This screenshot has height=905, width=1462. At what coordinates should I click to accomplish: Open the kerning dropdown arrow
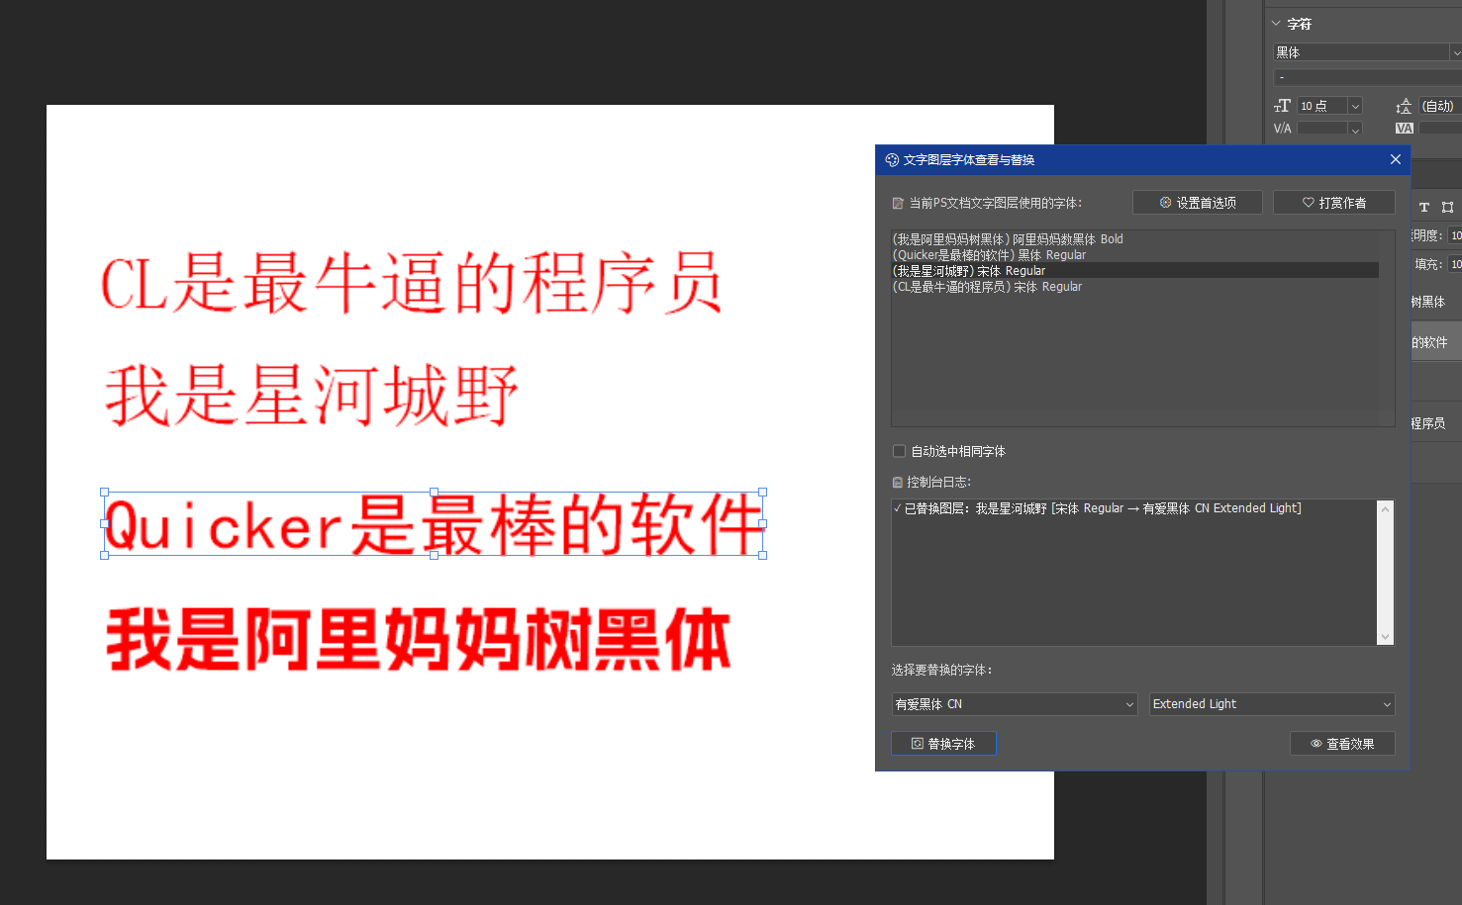tap(1355, 129)
